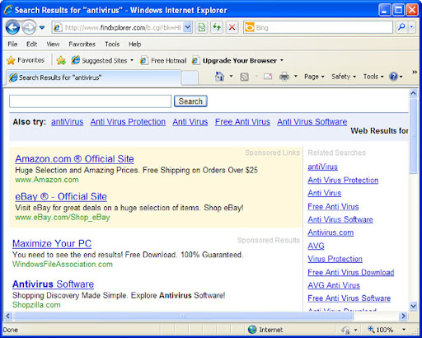Click the Refresh page icon
The image size is (422, 338).
pyautogui.click(x=217, y=27)
